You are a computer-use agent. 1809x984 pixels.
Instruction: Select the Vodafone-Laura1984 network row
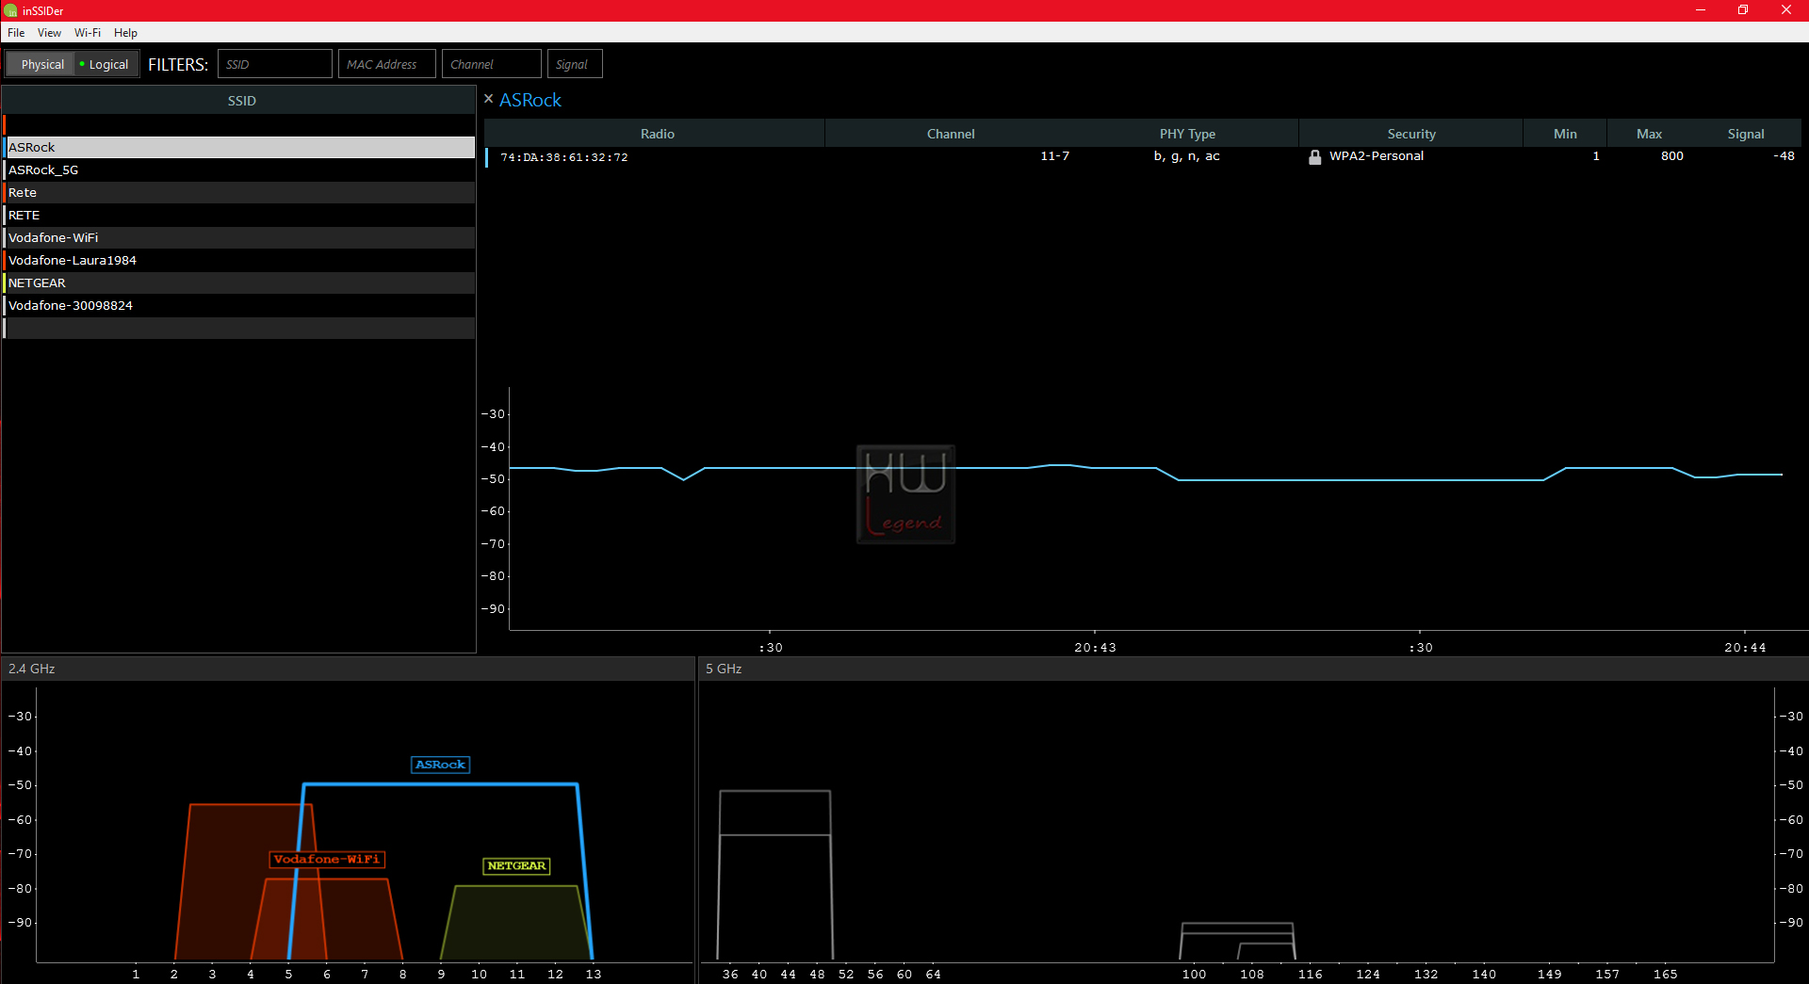point(239,260)
